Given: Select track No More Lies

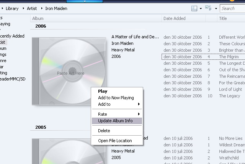Looking at the screenshot, I should click(x=203, y=138).
